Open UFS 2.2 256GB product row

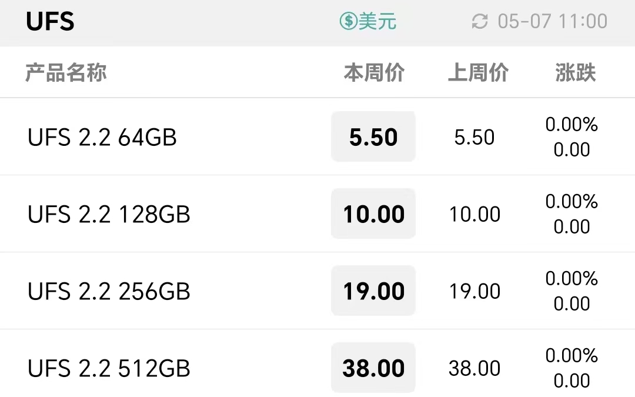pos(317,291)
